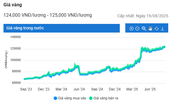Image resolution: width=172 pixels, height=106 pixels.
Task: Click the Jun '24 axis label
Action: (x=79, y=89)
